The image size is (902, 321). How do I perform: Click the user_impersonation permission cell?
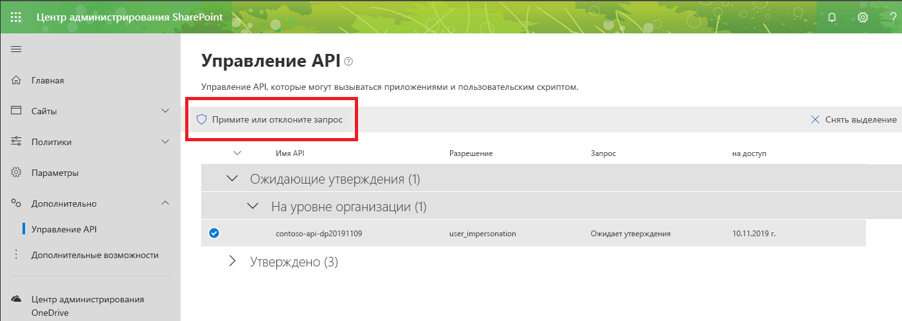pos(482,234)
